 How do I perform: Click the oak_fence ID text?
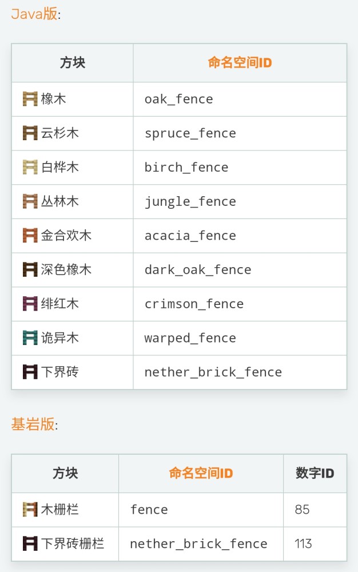click(178, 99)
